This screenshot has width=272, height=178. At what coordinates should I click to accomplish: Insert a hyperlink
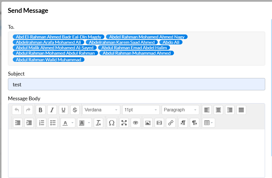[171, 123]
